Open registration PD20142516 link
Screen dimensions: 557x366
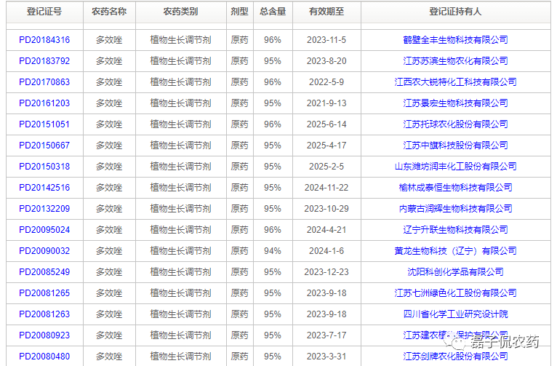tap(44, 188)
